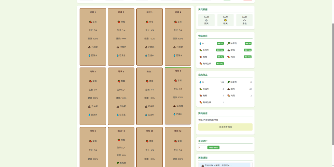Click the water drop icon in 物品商店

coord(200,43)
